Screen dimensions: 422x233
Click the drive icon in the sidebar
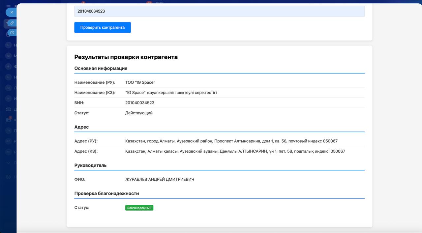9,109
